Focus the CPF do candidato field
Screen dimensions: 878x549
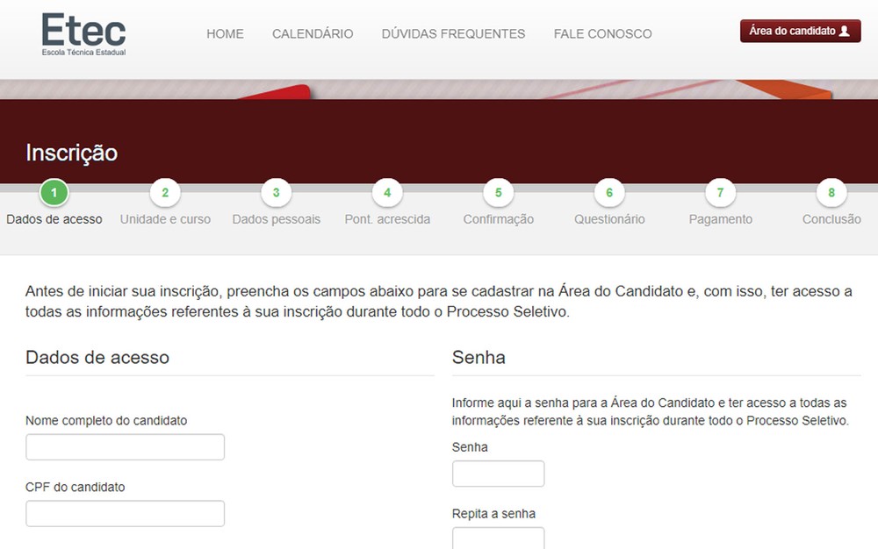(125, 514)
